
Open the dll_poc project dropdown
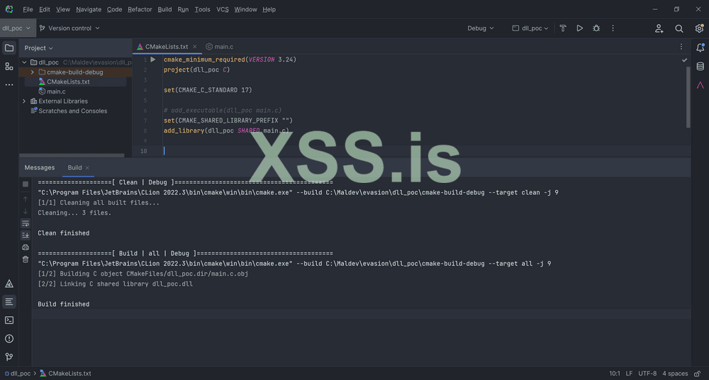pyautogui.click(x=16, y=28)
